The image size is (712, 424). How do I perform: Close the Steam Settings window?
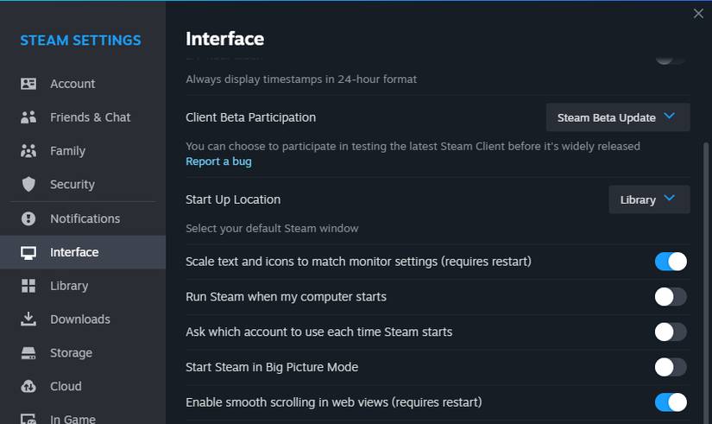point(698,14)
